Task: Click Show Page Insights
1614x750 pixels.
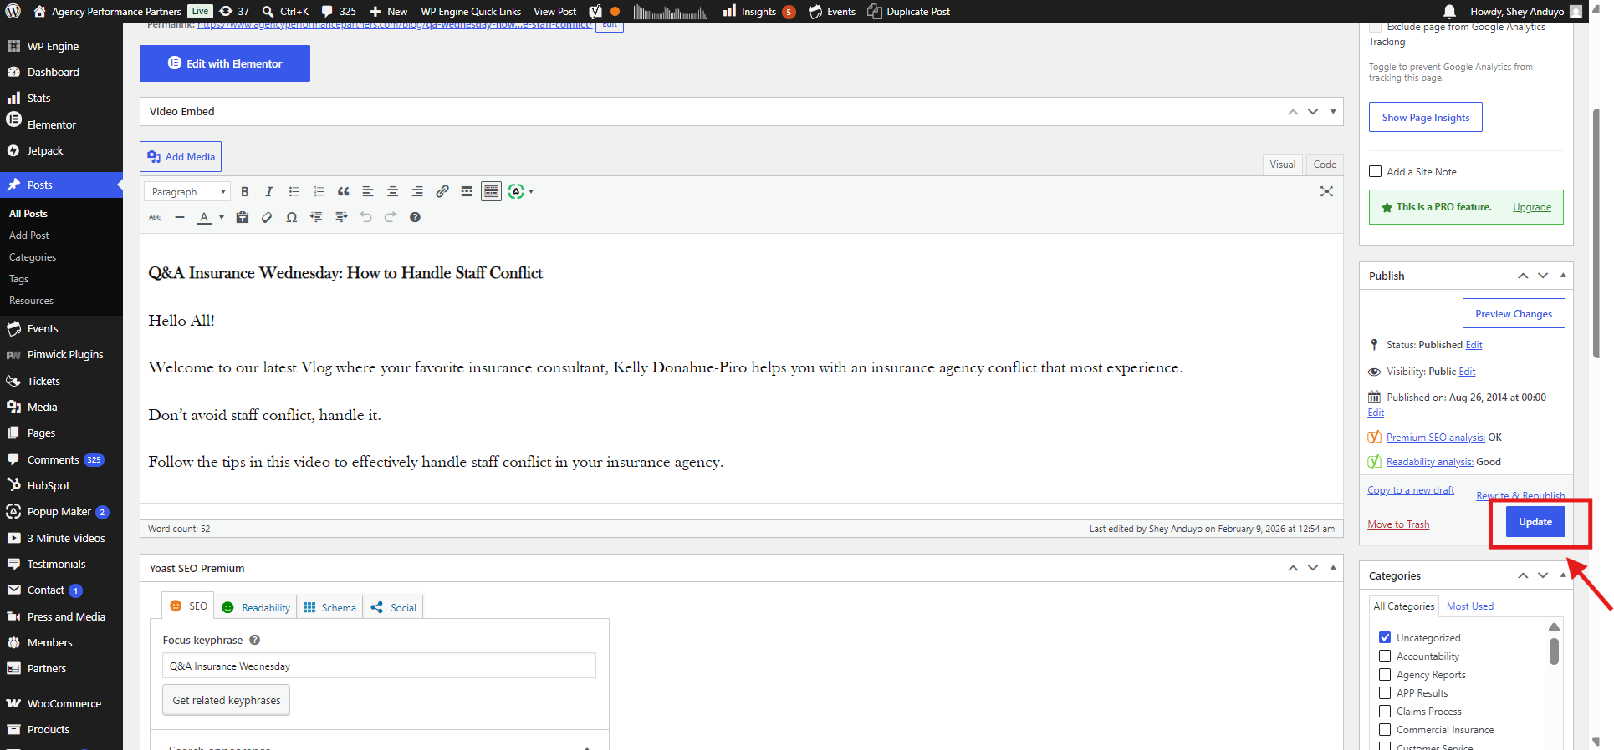Action: tap(1426, 118)
